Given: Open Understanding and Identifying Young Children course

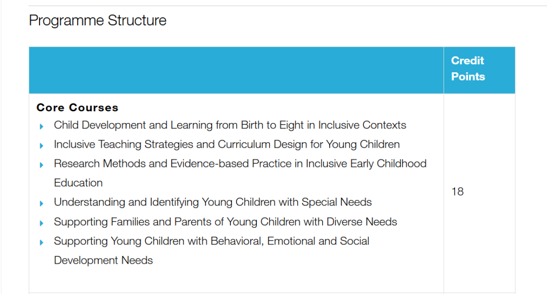Looking at the screenshot, I should pos(213,202).
